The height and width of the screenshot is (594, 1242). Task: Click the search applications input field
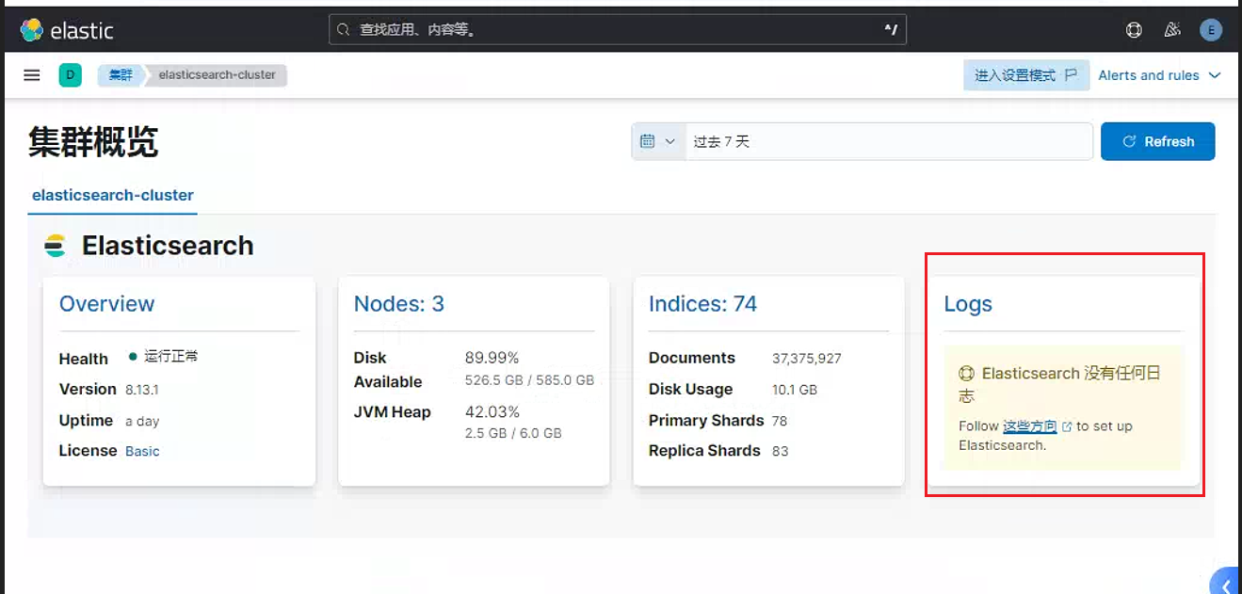(x=618, y=30)
